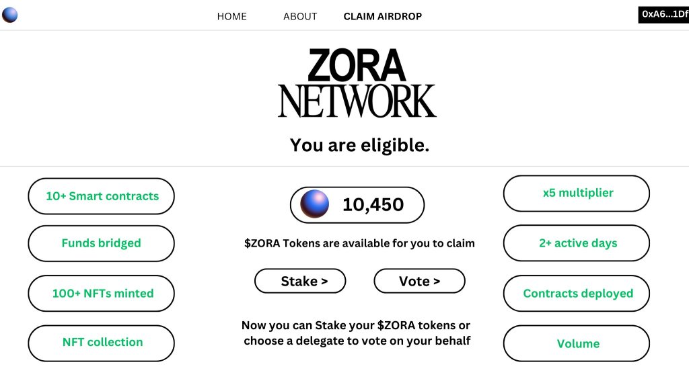Click the 100+ NFTs minted badge
The height and width of the screenshot is (387, 689).
(101, 293)
